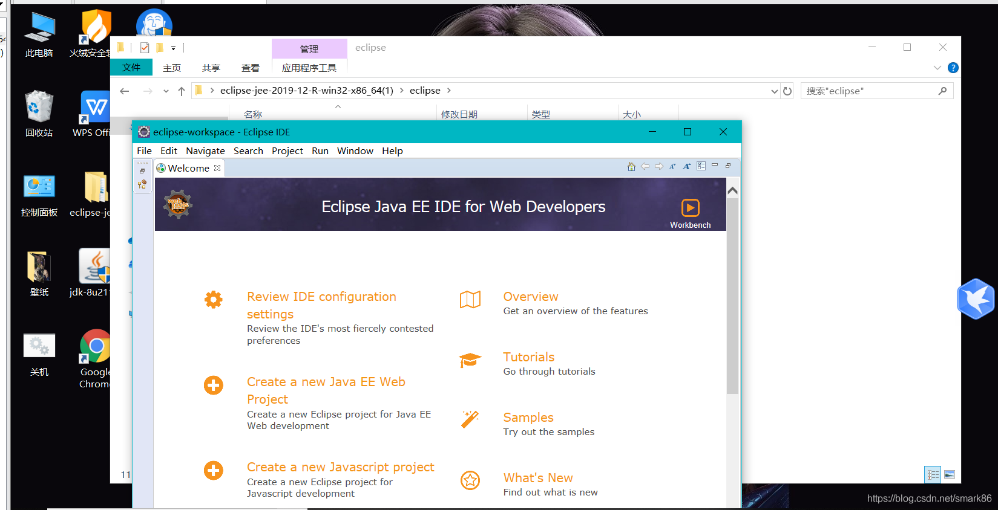
Task: Expand breadcrumb arrow after eclipse-jee-2019-12-R folder
Action: coord(401,90)
